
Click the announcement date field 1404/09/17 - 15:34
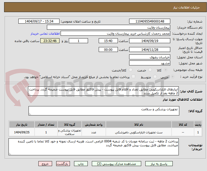(39, 21)
